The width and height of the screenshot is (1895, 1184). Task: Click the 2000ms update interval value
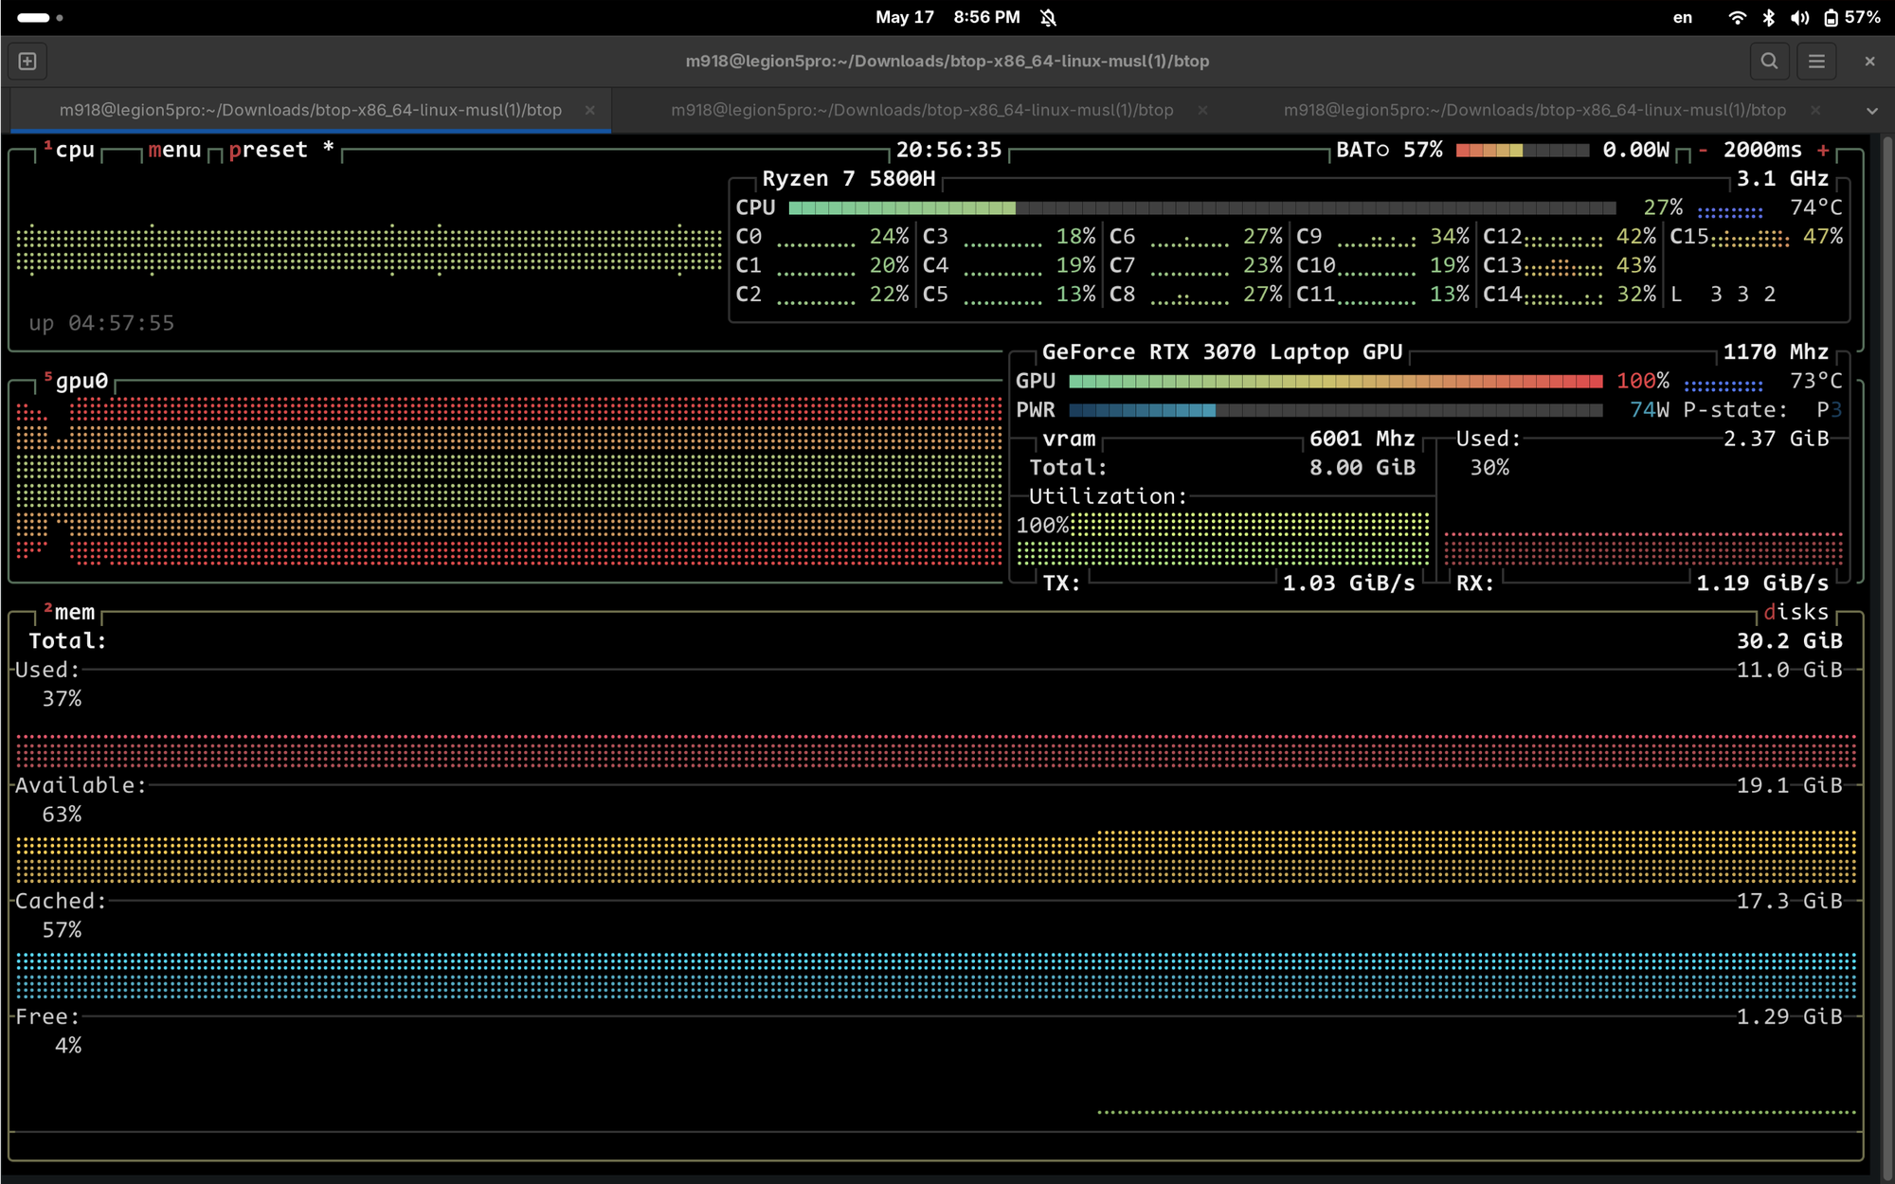coord(1762,150)
